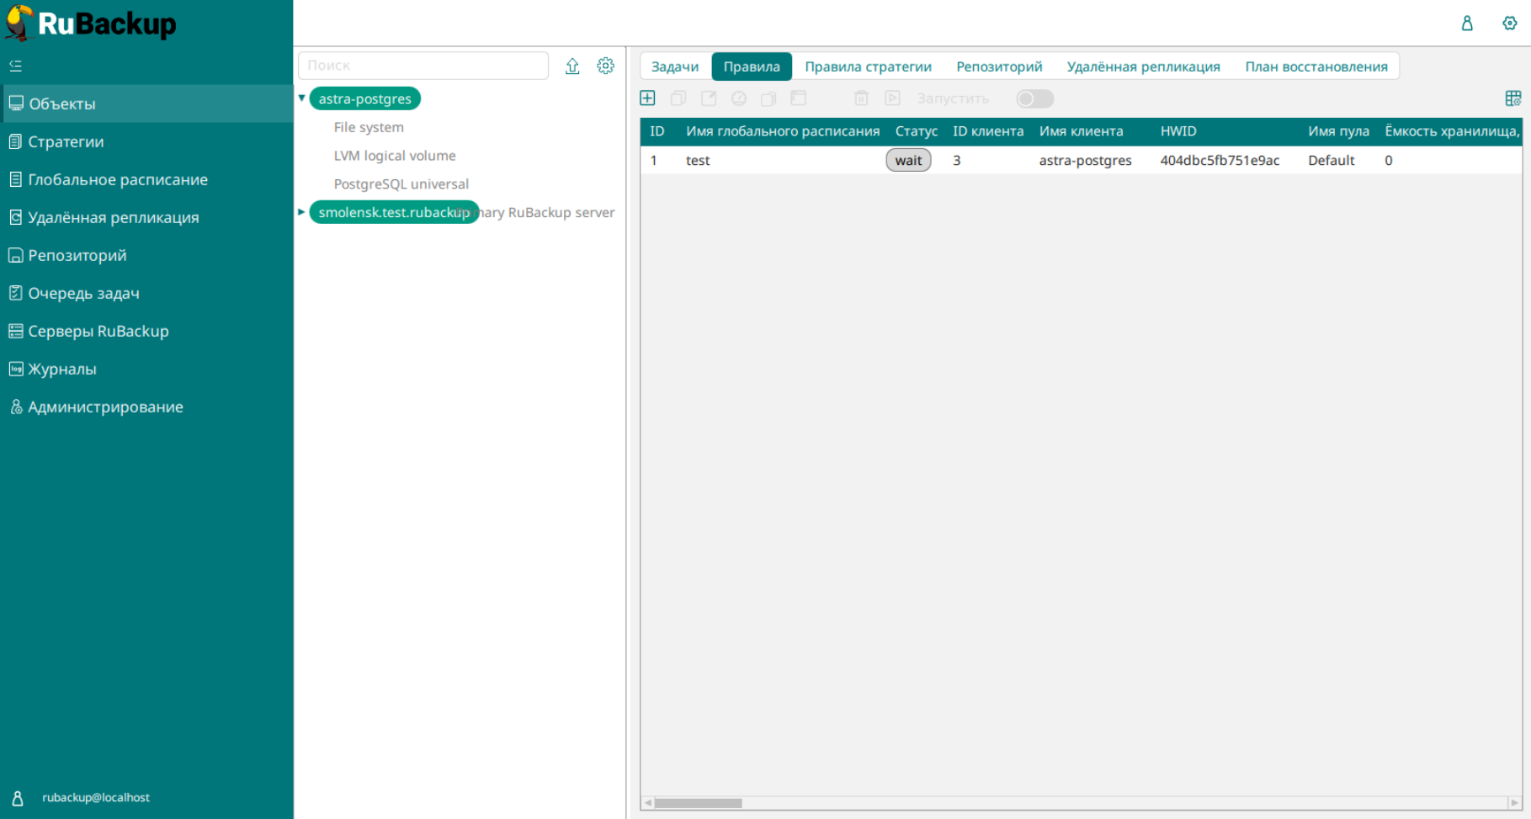Image resolution: width=1531 pixels, height=819 pixels.
Task: Switch to the Задачи tab
Action: pyautogui.click(x=675, y=66)
